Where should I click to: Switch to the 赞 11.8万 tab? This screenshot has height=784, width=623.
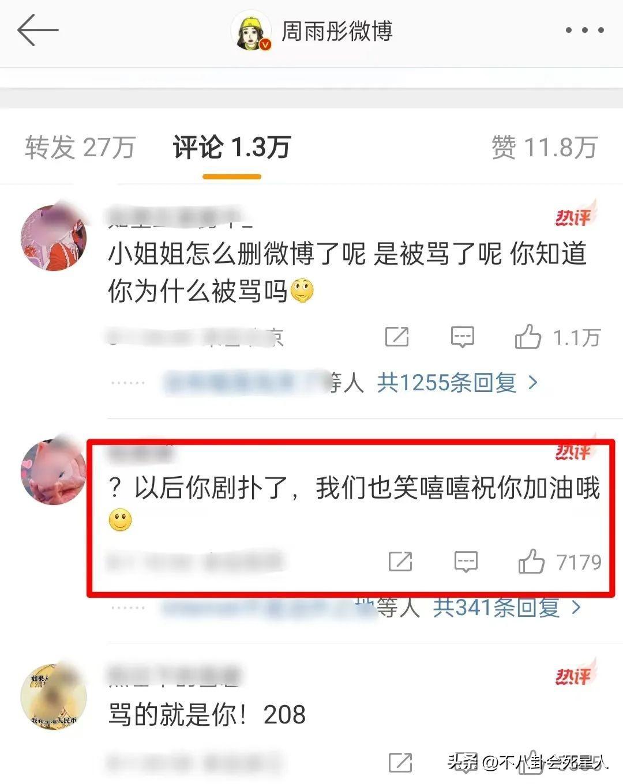click(544, 147)
